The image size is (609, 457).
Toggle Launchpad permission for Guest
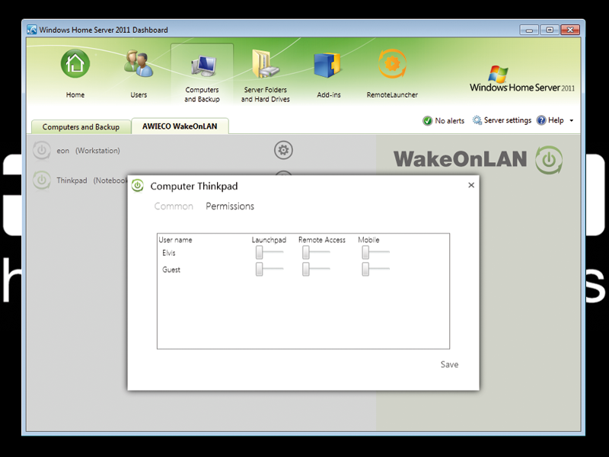pyautogui.click(x=269, y=269)
